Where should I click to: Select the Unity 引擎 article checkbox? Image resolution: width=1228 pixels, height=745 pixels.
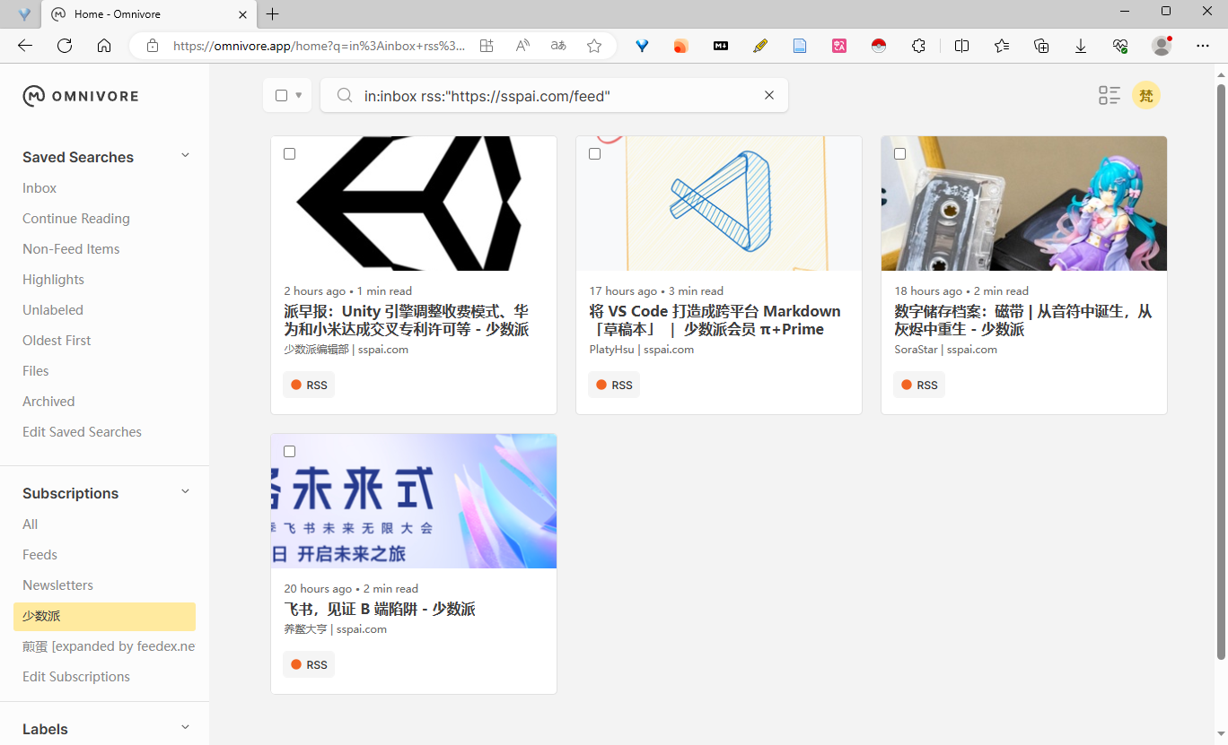[289, 154]
